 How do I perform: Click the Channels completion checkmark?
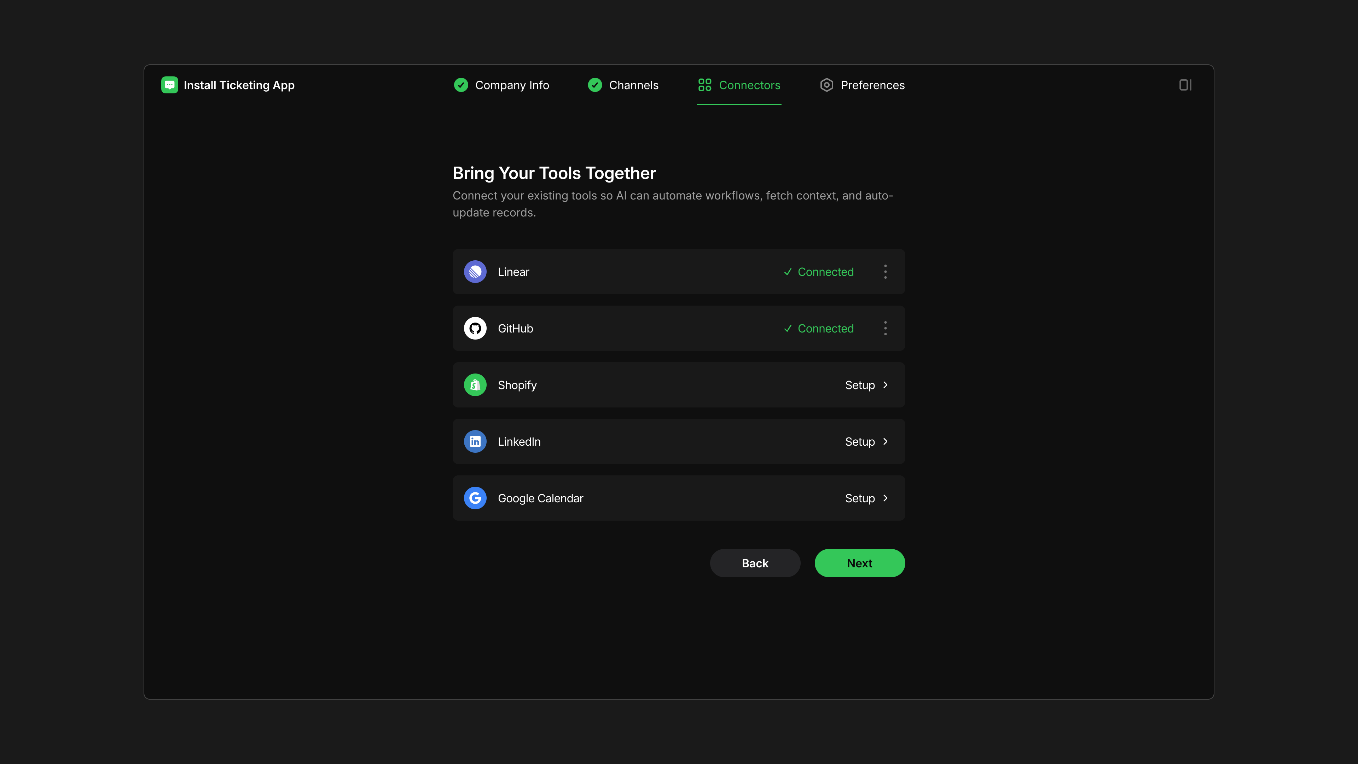(x=594, y=85)
